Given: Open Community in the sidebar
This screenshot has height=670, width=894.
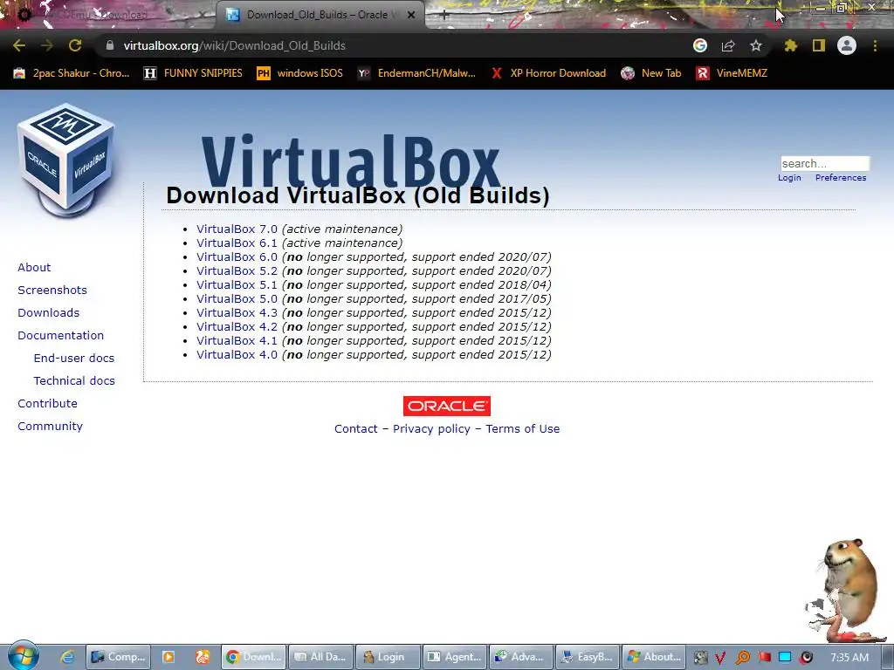Looking at the screenshot, I should point(50,426).
